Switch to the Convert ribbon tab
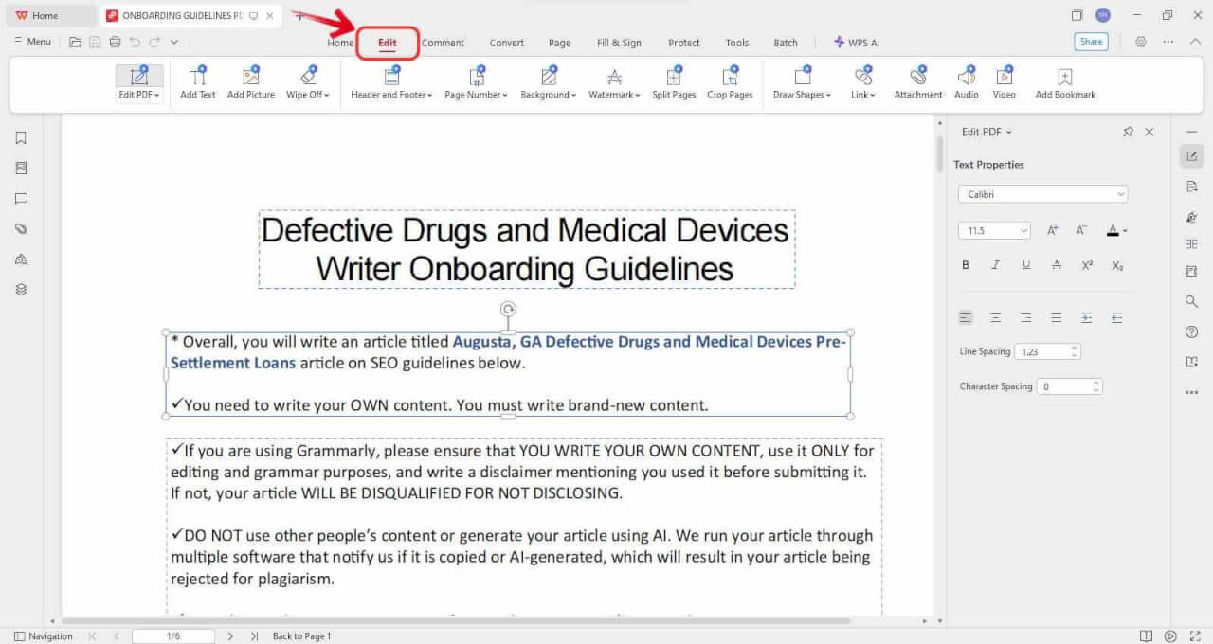The height and width of the screenshot is (644, 1213). coord(506,43)
